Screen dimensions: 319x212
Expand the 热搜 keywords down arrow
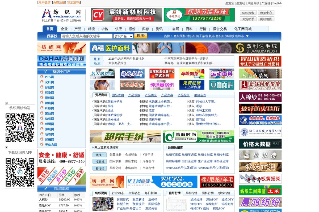(247, 36)
